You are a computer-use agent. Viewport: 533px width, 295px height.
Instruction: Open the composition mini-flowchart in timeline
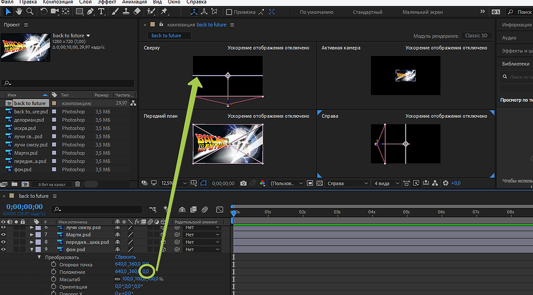coord(152,209)
